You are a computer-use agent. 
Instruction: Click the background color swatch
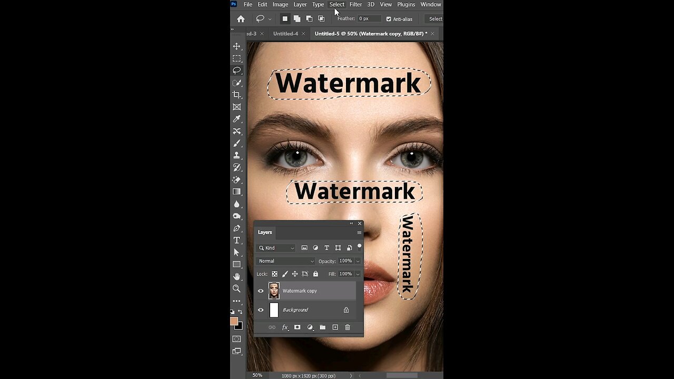pyautogui.click(x=239, y=326)
